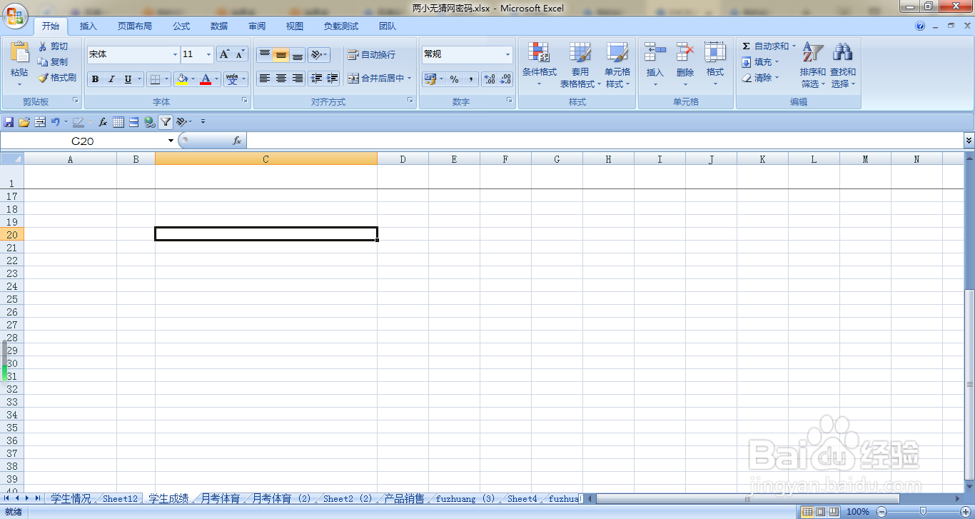Click the wén phonetic guide icon

click(x=232, y=79)
